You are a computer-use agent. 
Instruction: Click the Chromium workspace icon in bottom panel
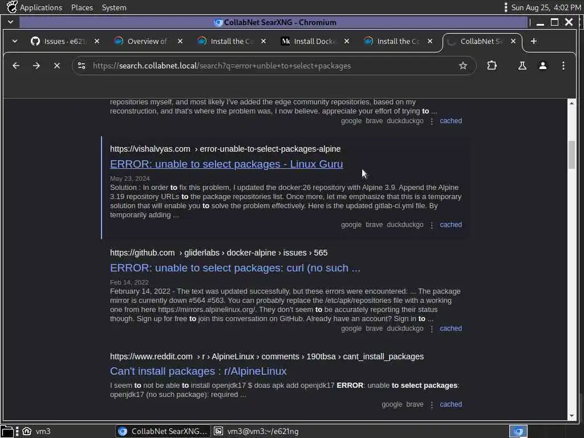pyautogui.click(x=518, y=431)
